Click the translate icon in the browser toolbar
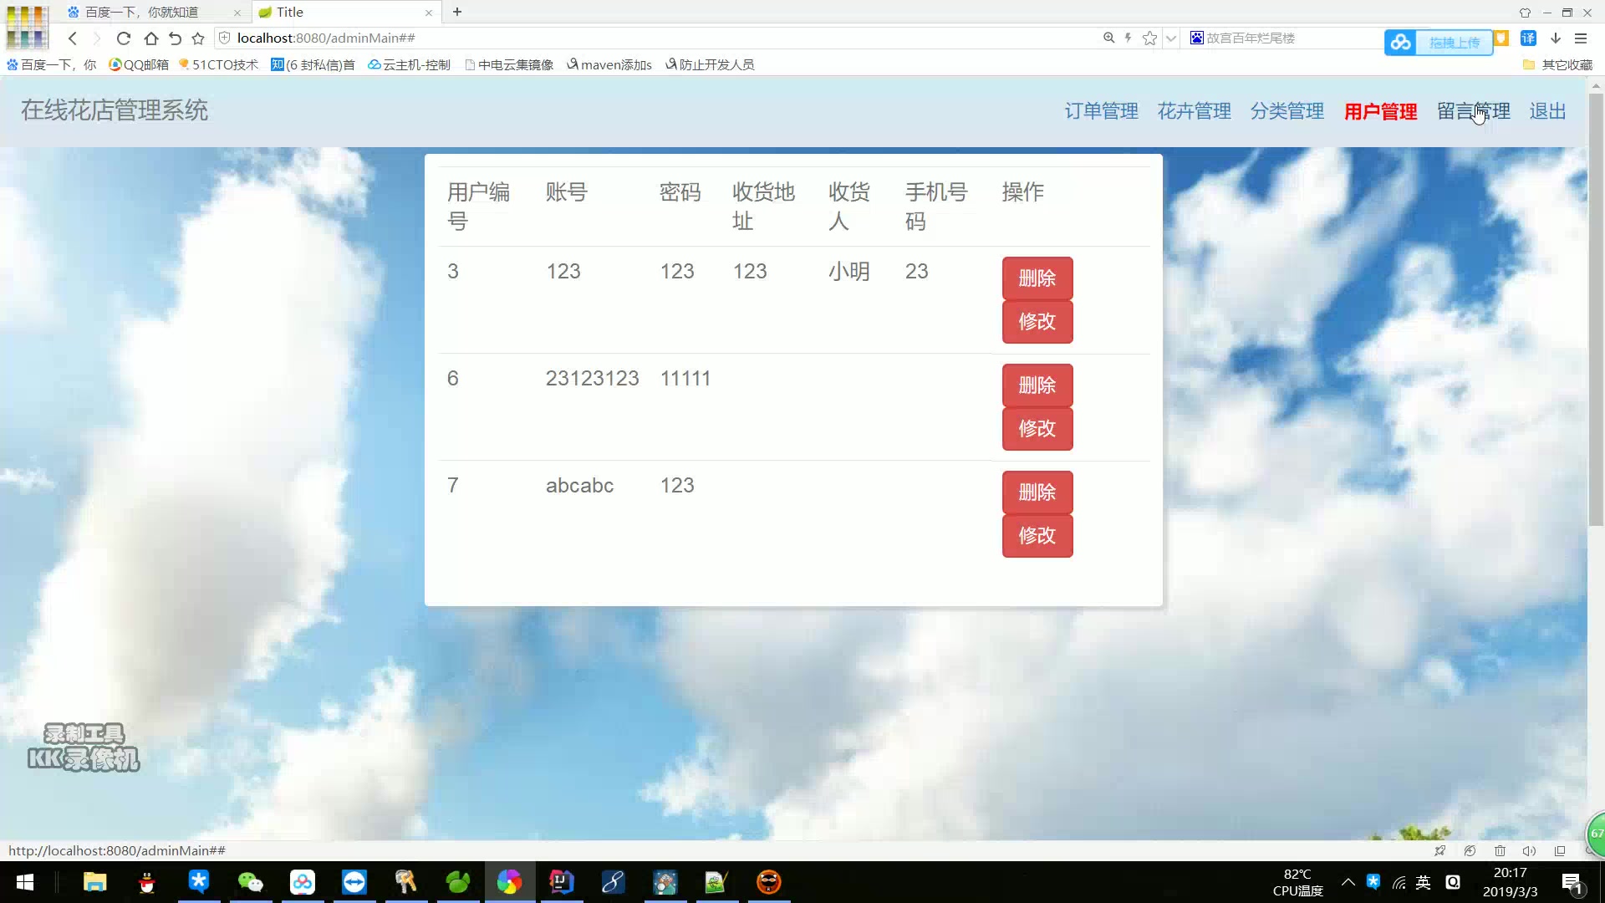This screenshot has height=903, width=1605. click(1529, 38)
